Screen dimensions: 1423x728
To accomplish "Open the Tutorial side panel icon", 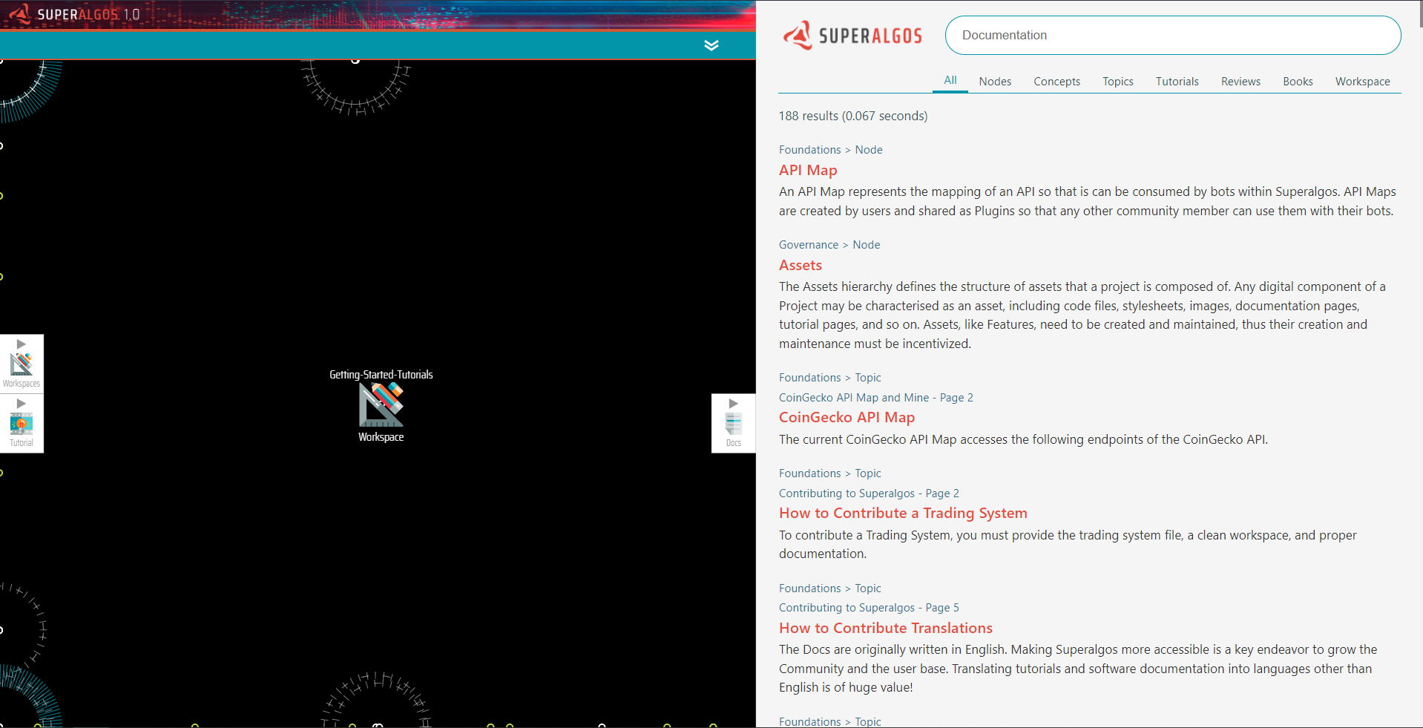I will coord(22,424).
